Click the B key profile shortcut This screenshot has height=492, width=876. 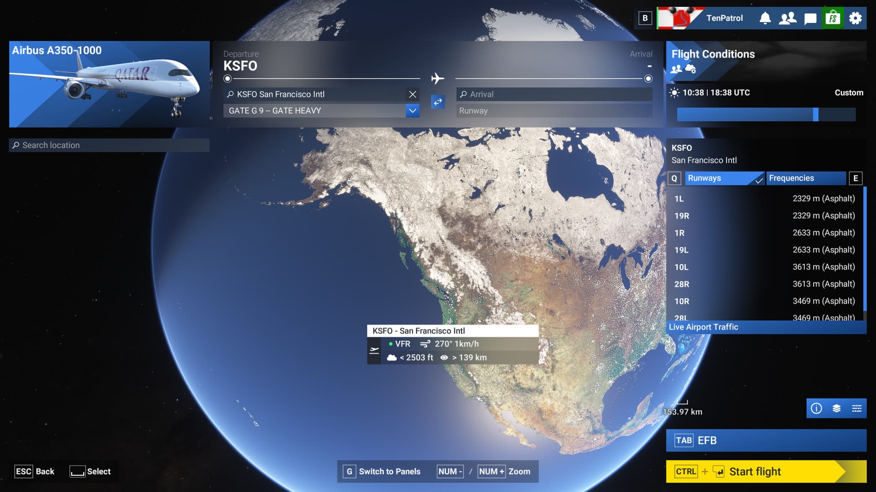pyautogui.click(x=645, y=18)
